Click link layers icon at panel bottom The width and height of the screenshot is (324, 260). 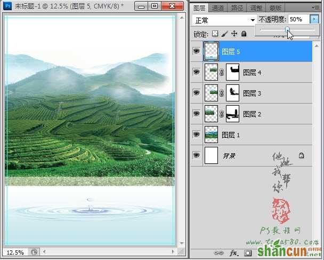[x=218, y=253]
